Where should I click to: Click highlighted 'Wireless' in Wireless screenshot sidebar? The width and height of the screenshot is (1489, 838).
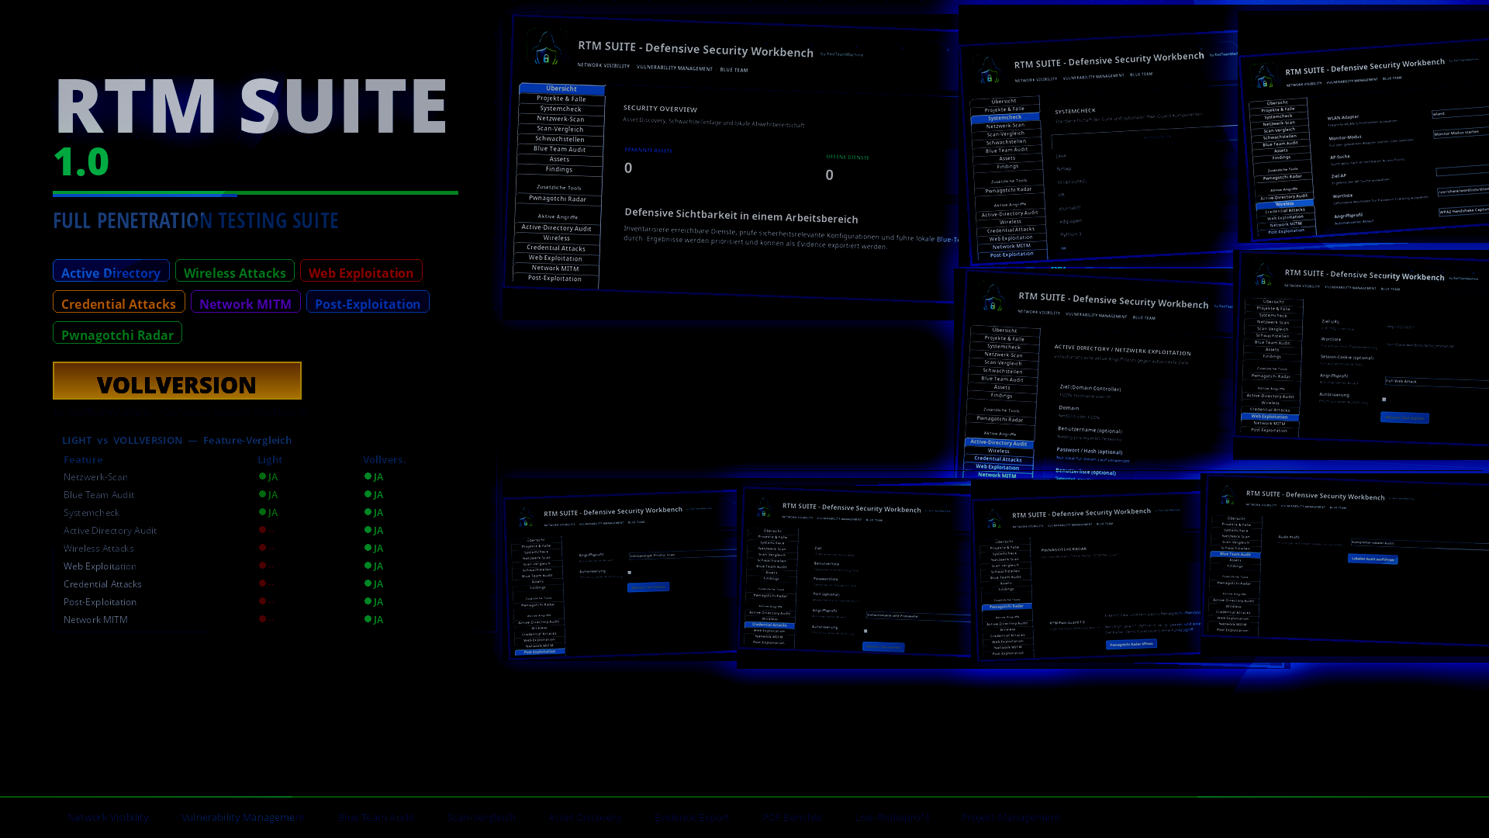[x=1285, y=204]
